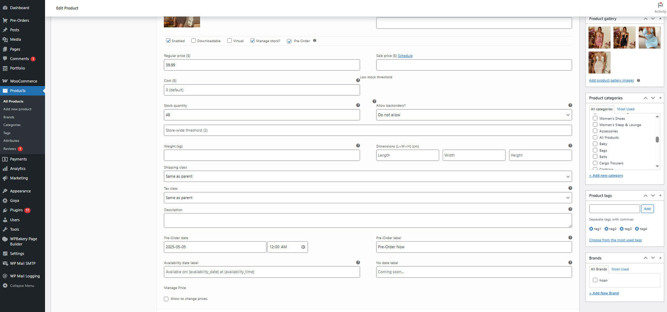Remove tag3 from product tags
Screen dimensions: 667x312
(x=622, y=229)
